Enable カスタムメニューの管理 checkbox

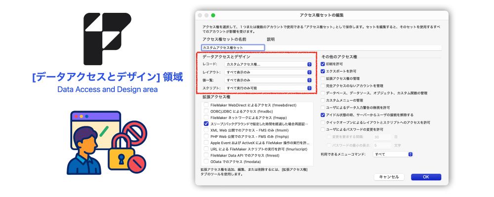323,100
